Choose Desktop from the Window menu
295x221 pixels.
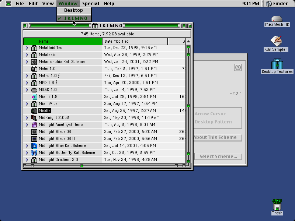pos(74,10)
